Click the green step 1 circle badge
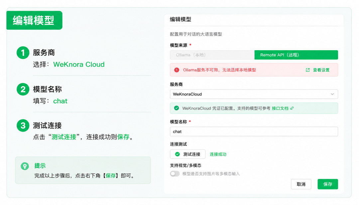 click(x=23, y=52)
